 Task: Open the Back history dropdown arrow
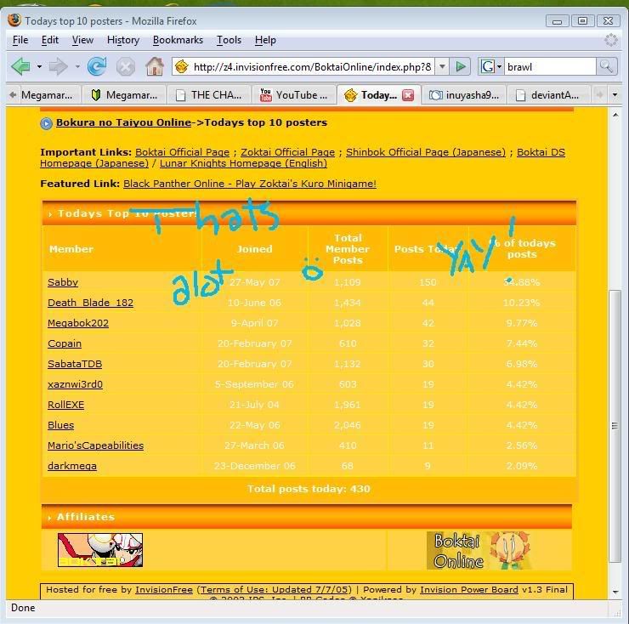tap(39, 66)
